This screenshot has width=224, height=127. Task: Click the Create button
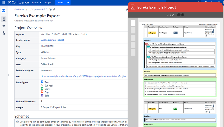(60, 2)
